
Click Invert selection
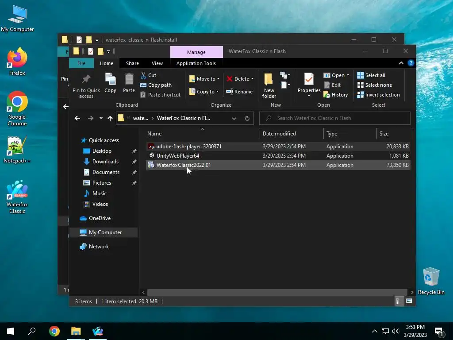pos(379,95)
